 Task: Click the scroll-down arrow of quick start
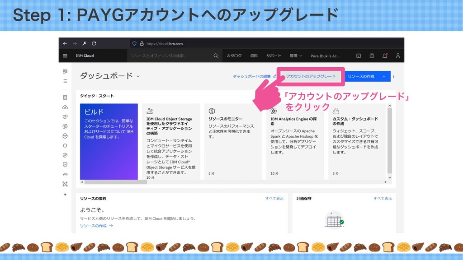pyautogui.click(x=390, y=177)
